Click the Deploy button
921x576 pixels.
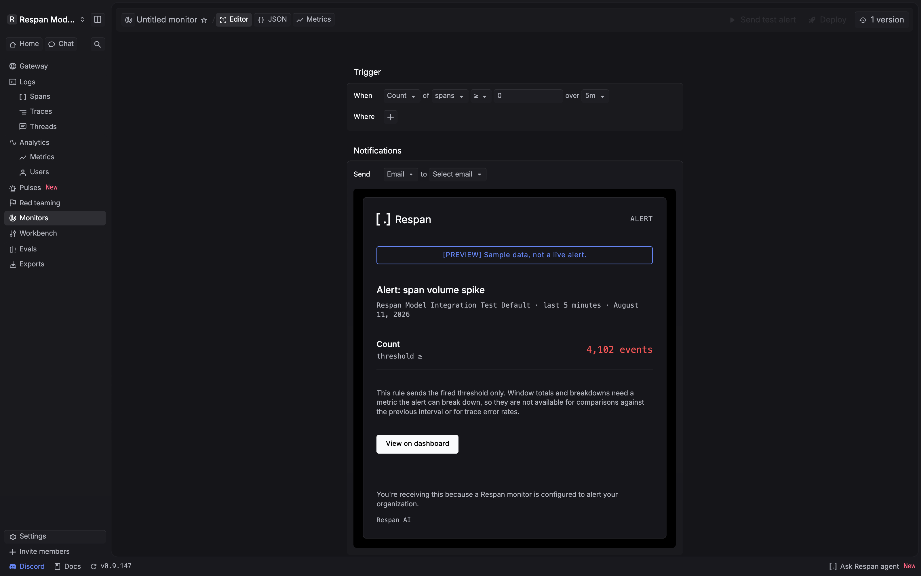pyautogui.click(x=828, y=20)
